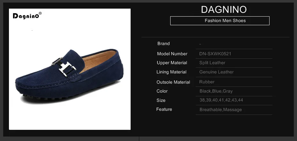This screenshot has width=297, height=141.
Task: Click the silver H buckle on the loafer
Action: (x=64, y=66)
